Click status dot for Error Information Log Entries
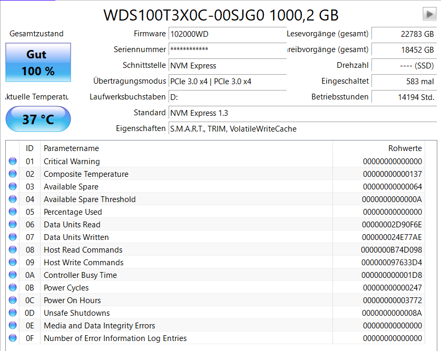441x351 pixels. click(13, 338)
